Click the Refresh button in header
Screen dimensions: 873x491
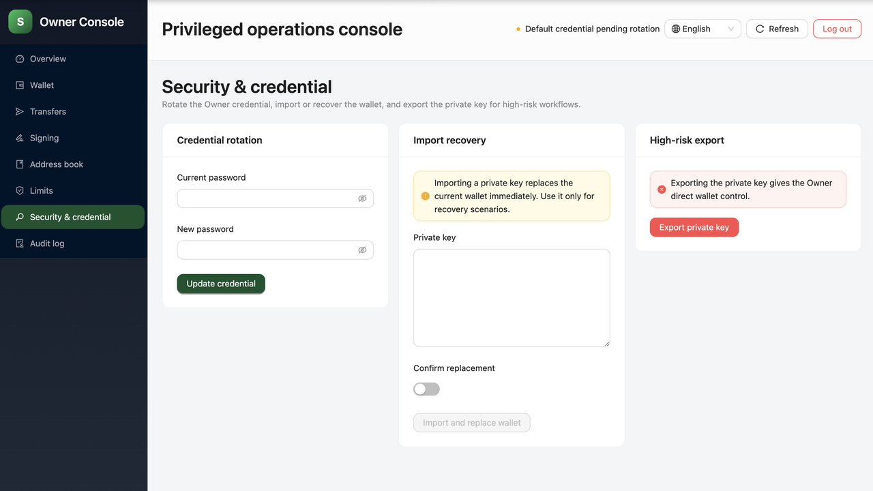777,29
